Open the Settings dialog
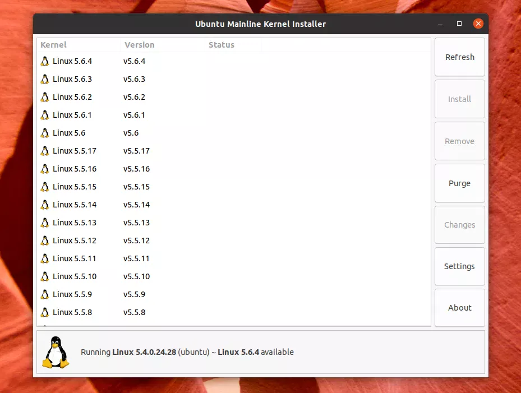The height and width of the screenshot is (393, 521). tap(459, 266)
